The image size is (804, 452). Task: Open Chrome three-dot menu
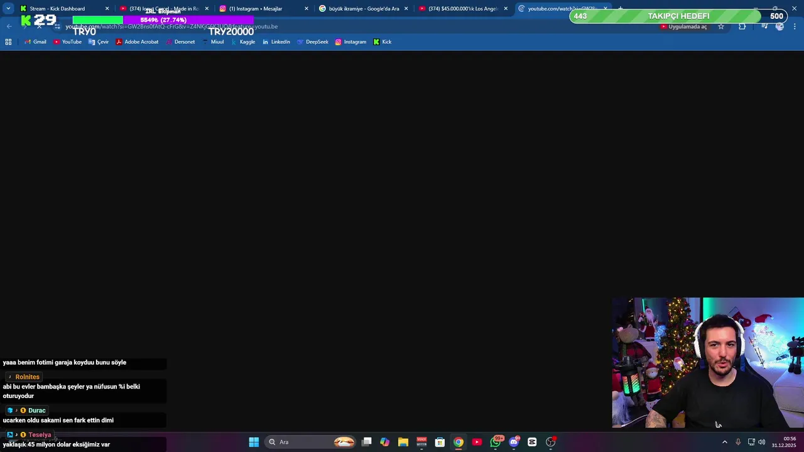(x=795, y=26)
